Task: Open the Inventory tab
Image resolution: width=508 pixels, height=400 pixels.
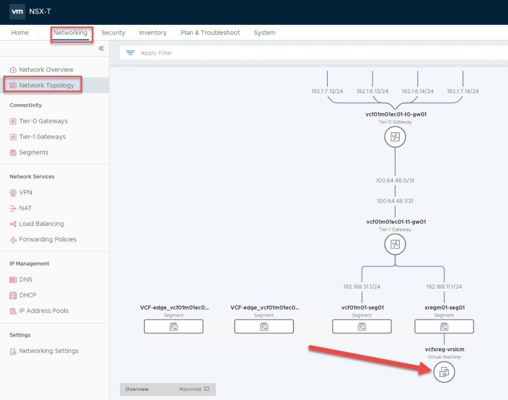Action: tap(153, 33)
